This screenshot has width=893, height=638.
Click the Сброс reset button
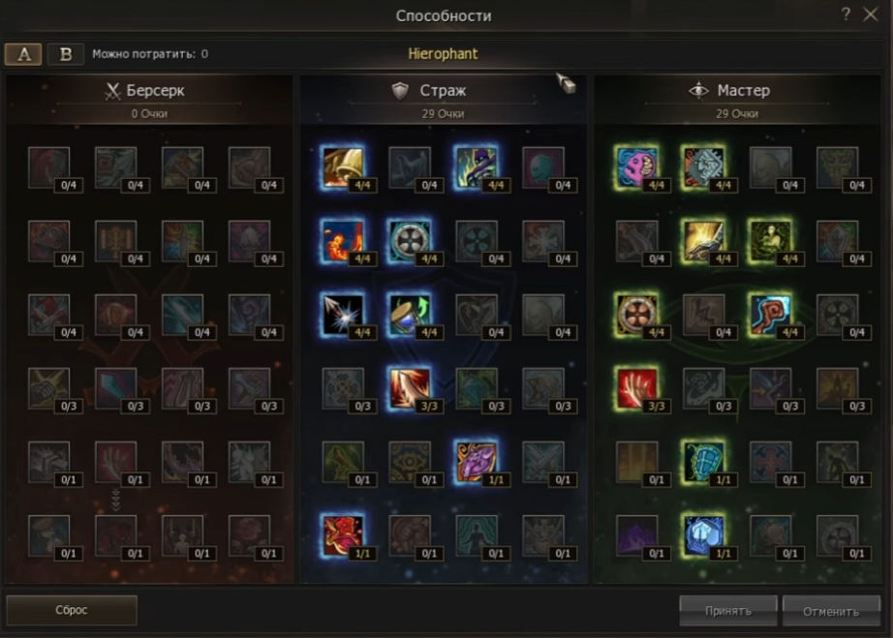click(72, 610)
